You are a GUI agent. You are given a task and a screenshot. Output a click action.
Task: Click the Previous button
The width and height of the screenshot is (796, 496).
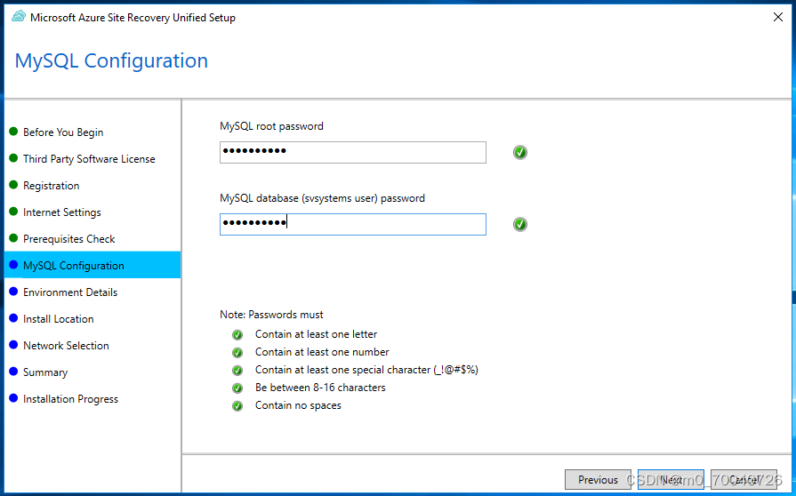(598, 479)
